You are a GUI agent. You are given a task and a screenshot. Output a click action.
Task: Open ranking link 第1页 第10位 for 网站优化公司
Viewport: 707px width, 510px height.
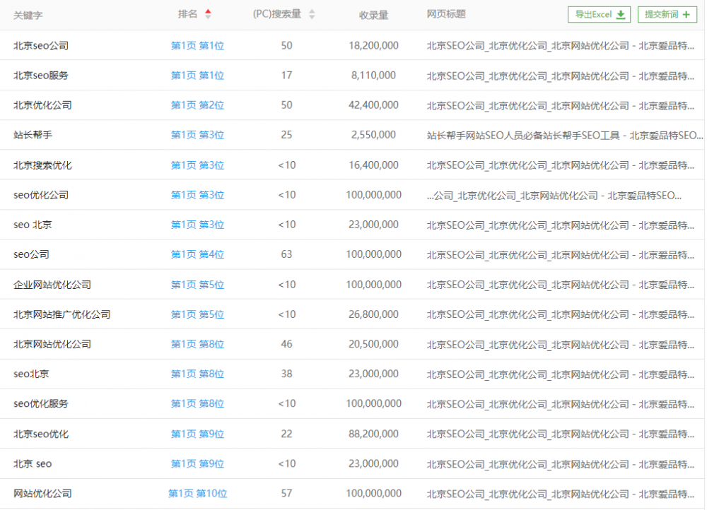point(198,494)
